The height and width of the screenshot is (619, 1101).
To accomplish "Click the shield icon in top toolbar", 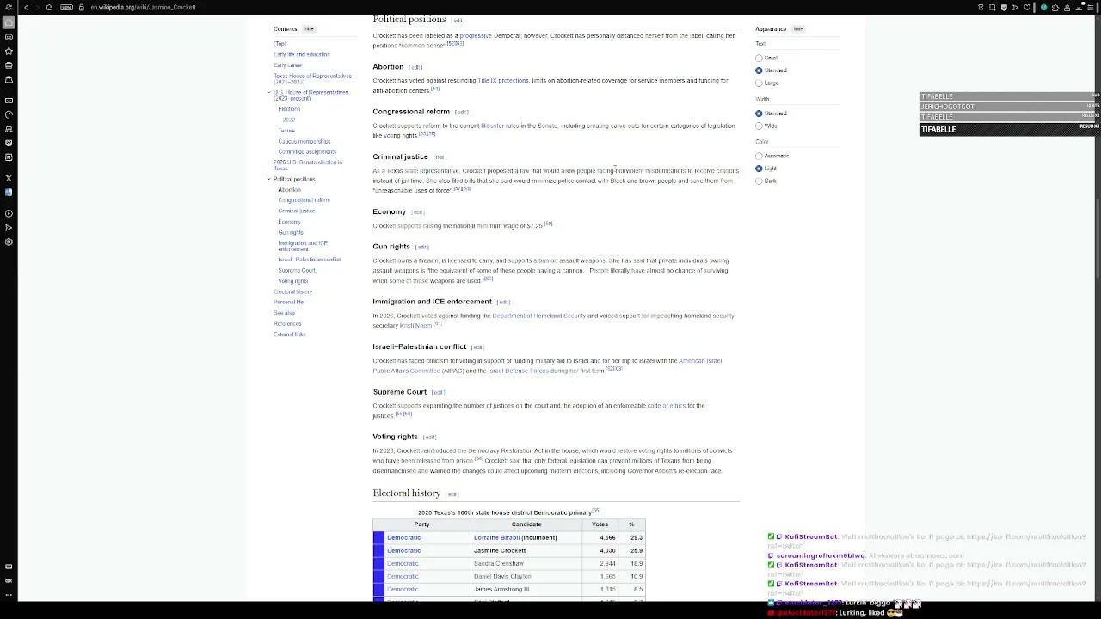I will tap(1004, 7).
